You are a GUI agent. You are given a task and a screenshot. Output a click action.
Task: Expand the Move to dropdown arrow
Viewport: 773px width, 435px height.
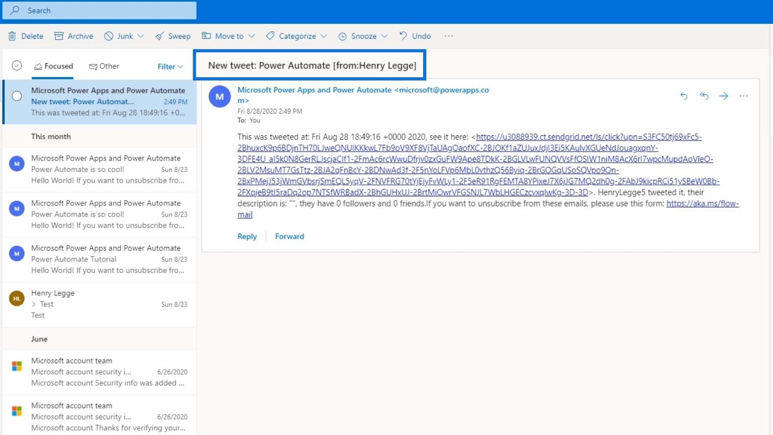point(251,36)
